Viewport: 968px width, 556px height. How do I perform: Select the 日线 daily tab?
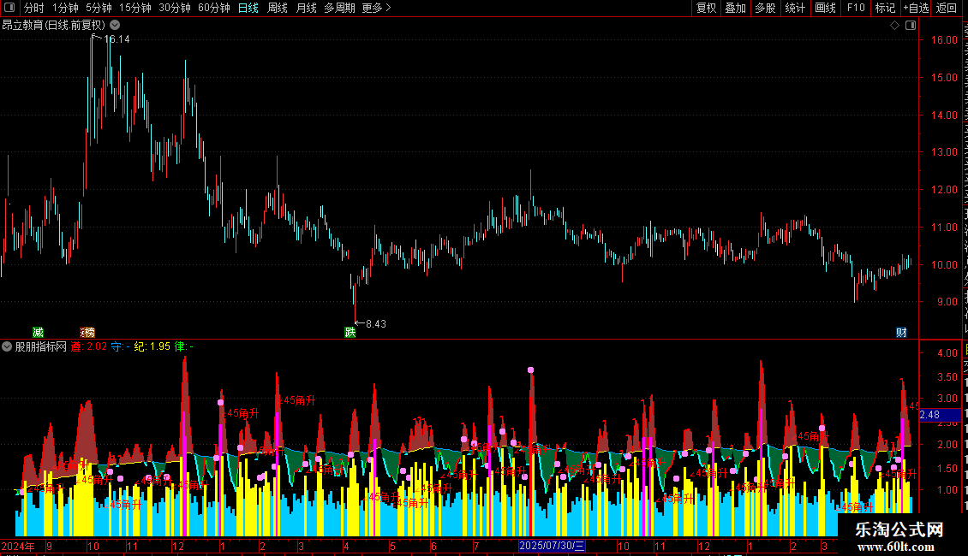pos(248,8)
